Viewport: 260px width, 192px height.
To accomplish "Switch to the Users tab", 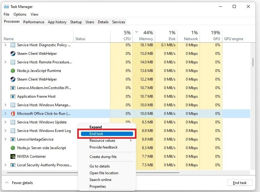I will (90, 22).
